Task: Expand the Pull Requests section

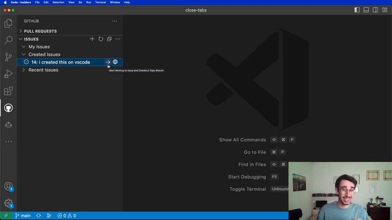Action: pyautogui.click(x=70, y=31)
